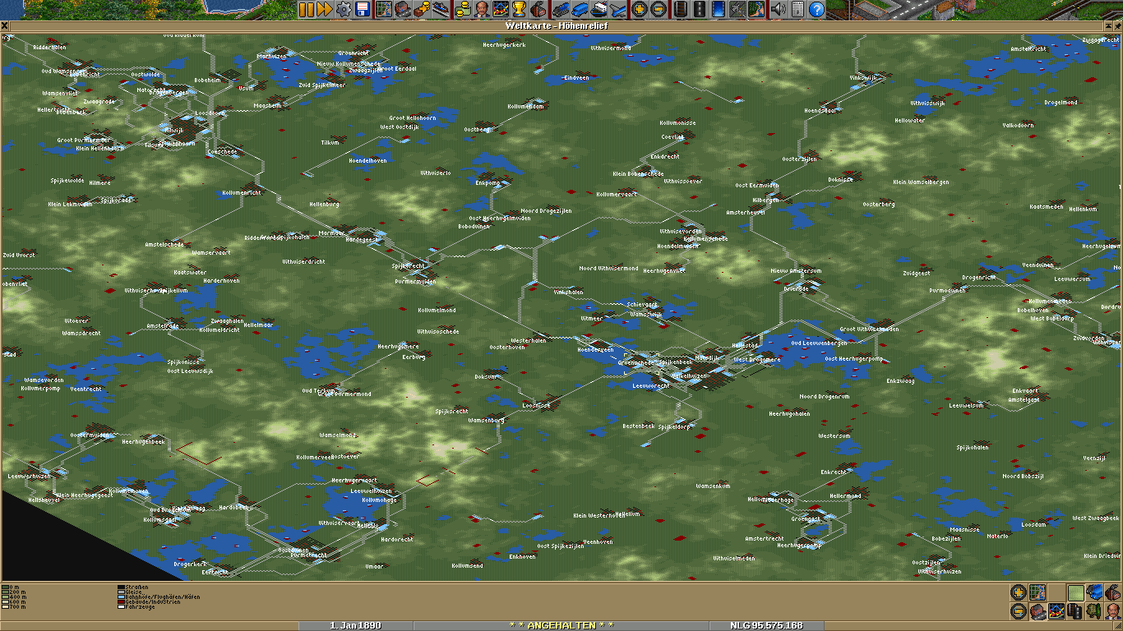Toggle fast forward in the toolbar
The width and height of the screenshot is (1123, 631).
pos(324,9)
